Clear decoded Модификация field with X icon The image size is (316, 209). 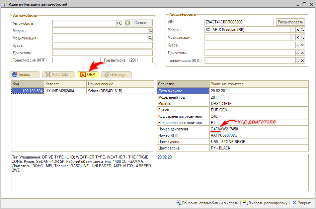[302, 37]
